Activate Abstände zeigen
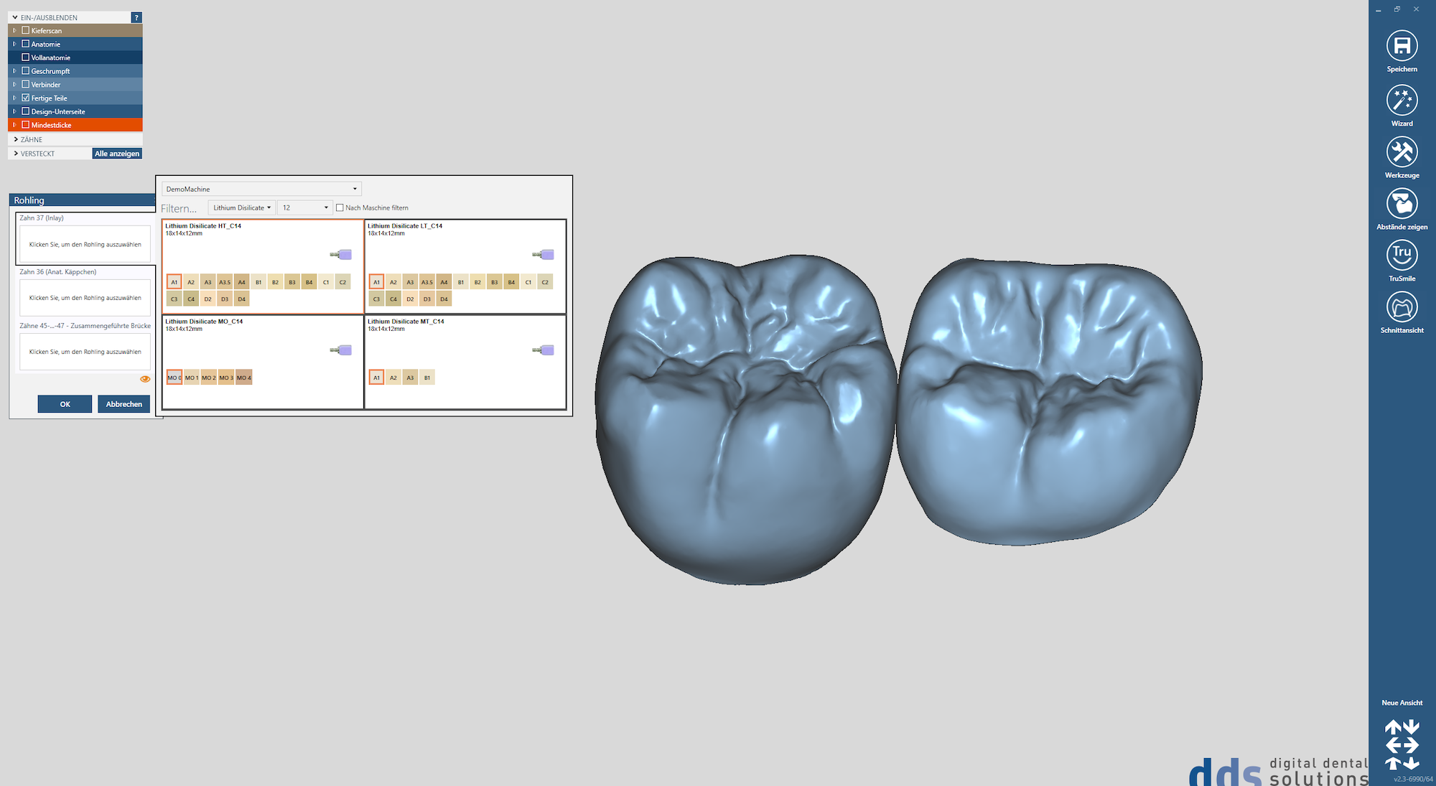Image resolution: width=1436 pixels, height=786 pixels. (x=1402, y=205)
